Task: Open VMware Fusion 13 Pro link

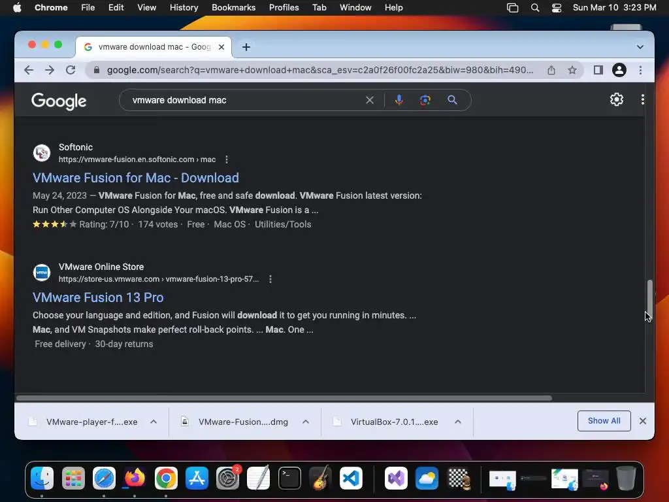Action: [x=98, y=297]
